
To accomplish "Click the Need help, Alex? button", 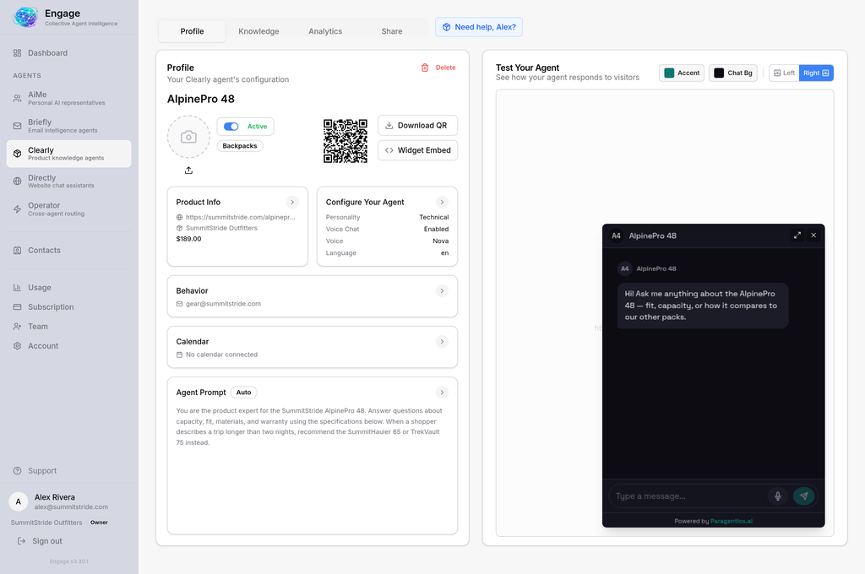I will coord(479,27).
